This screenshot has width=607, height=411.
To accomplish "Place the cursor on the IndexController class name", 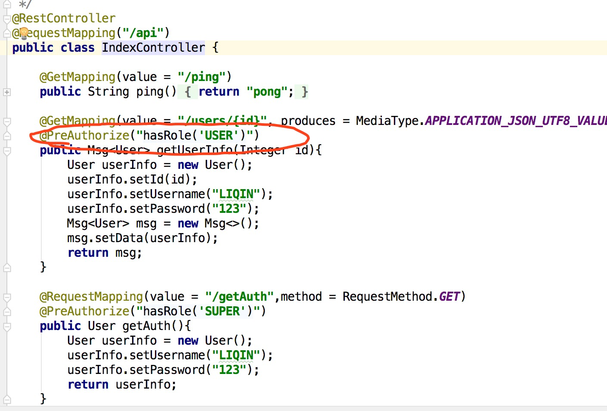I will 153,47.
